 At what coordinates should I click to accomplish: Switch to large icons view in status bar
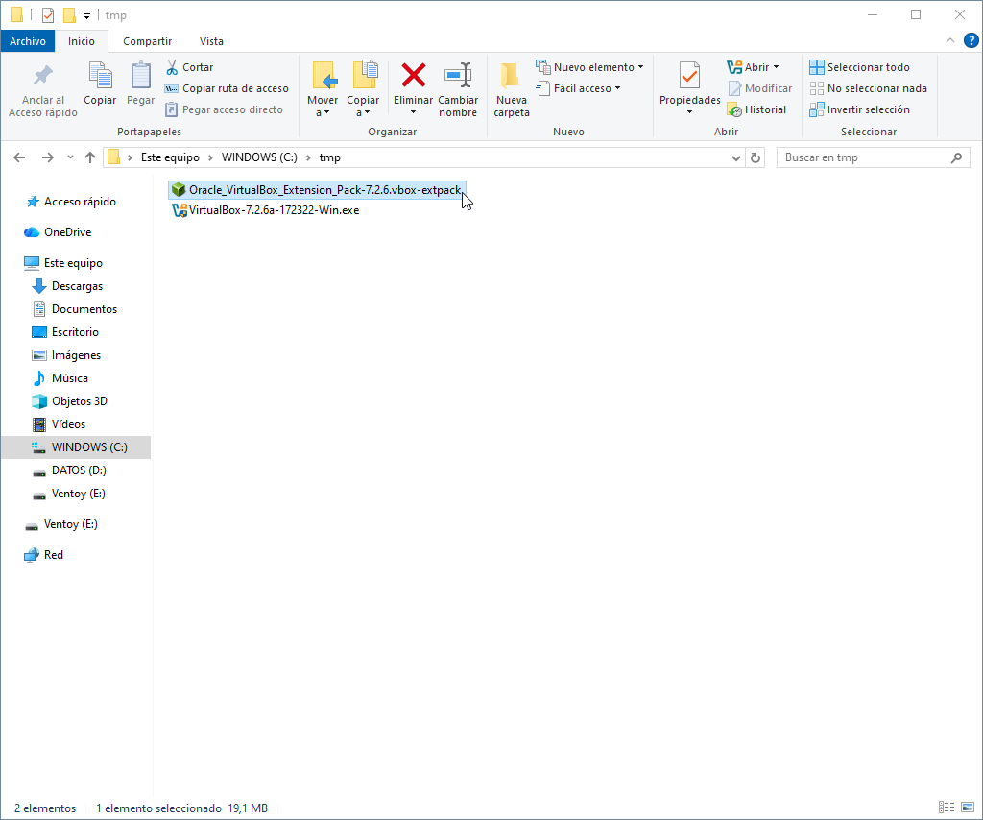967,808
